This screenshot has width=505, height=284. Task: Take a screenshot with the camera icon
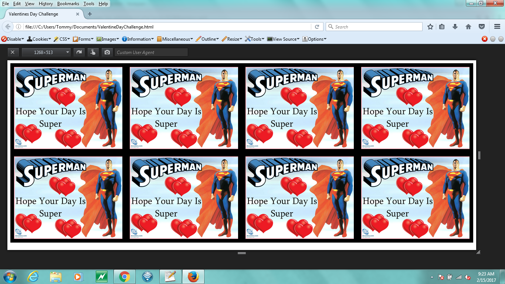pyautogui.click(x=107, y=52)
